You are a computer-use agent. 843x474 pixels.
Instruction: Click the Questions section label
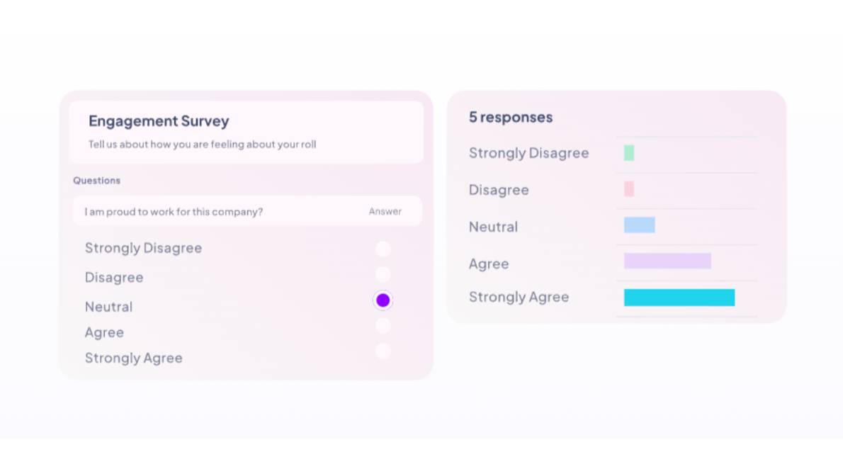(x=96, y=181)
